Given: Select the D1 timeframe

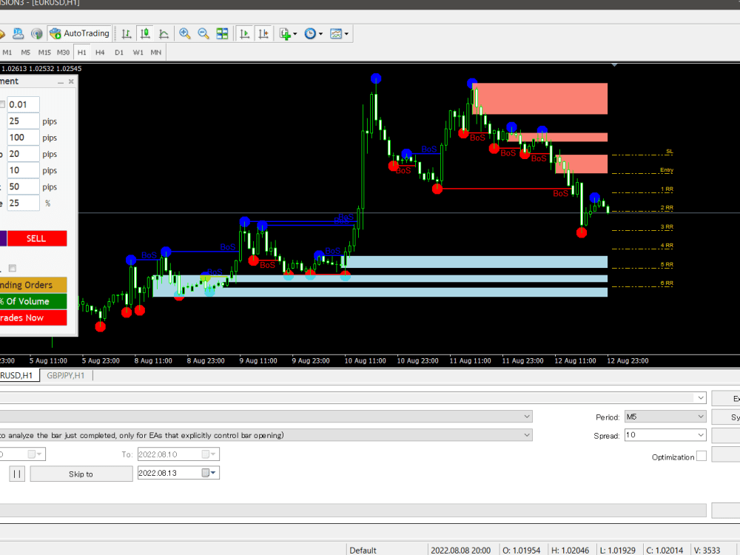Looking at the screenshot, I should coord(119,53).
